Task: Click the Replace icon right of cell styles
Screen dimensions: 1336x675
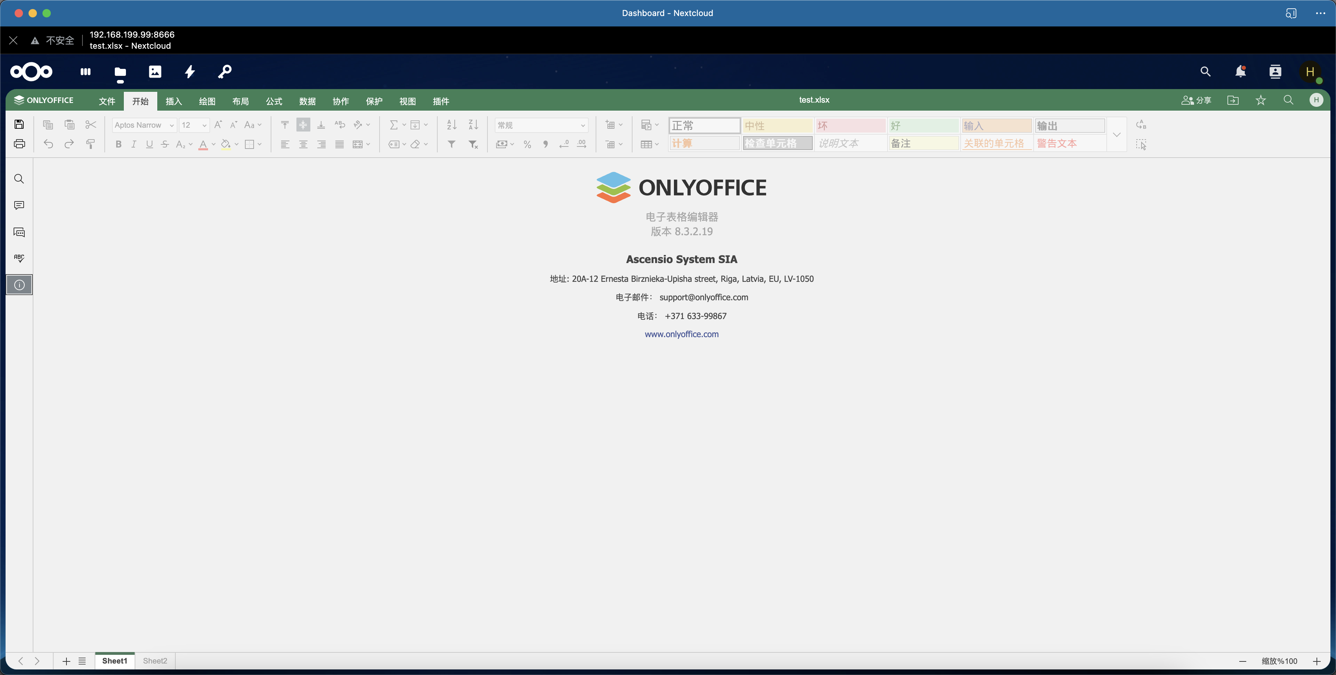Action: pos(1141,125)
